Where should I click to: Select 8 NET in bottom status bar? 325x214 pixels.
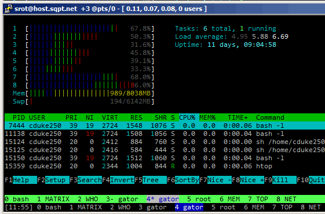(x=311, y=207)
